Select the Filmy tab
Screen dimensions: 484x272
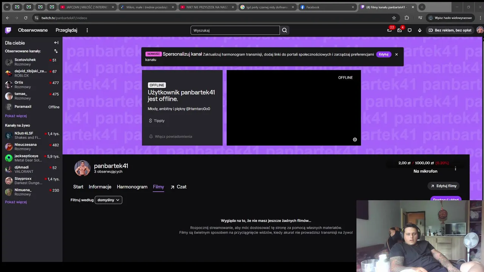click(x=158, y=187)
